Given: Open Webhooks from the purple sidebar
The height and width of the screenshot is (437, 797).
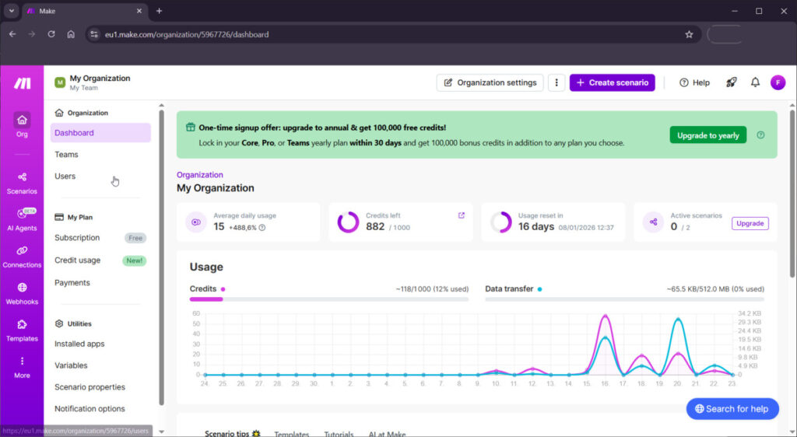Looking at the screenshot, I should coord(22,293).
